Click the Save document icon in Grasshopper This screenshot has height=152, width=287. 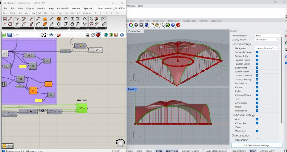[x=10, y=35]
